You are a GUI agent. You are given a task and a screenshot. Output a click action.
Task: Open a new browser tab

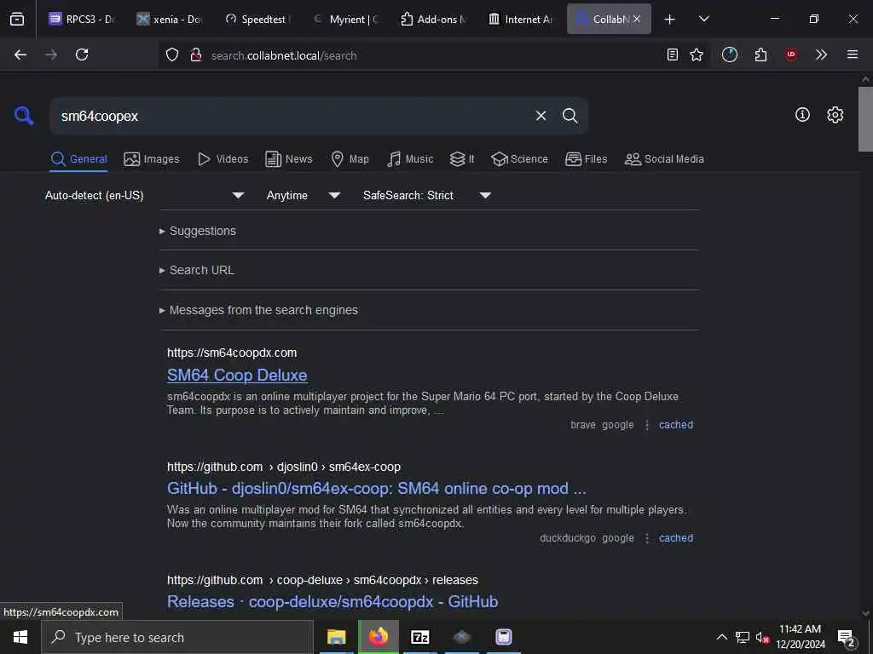pos(669,19)
